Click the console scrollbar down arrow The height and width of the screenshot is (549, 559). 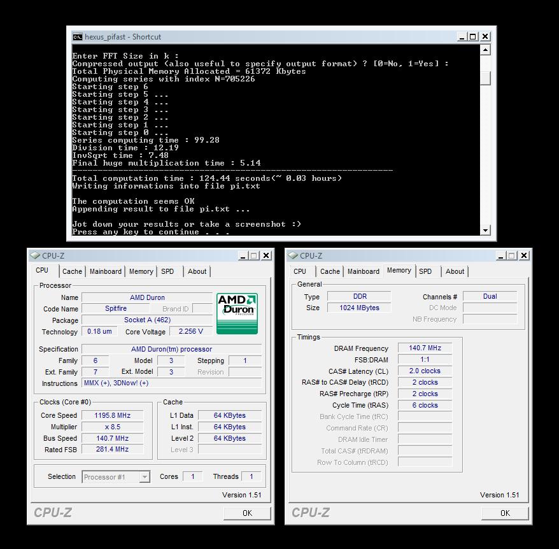485,231
